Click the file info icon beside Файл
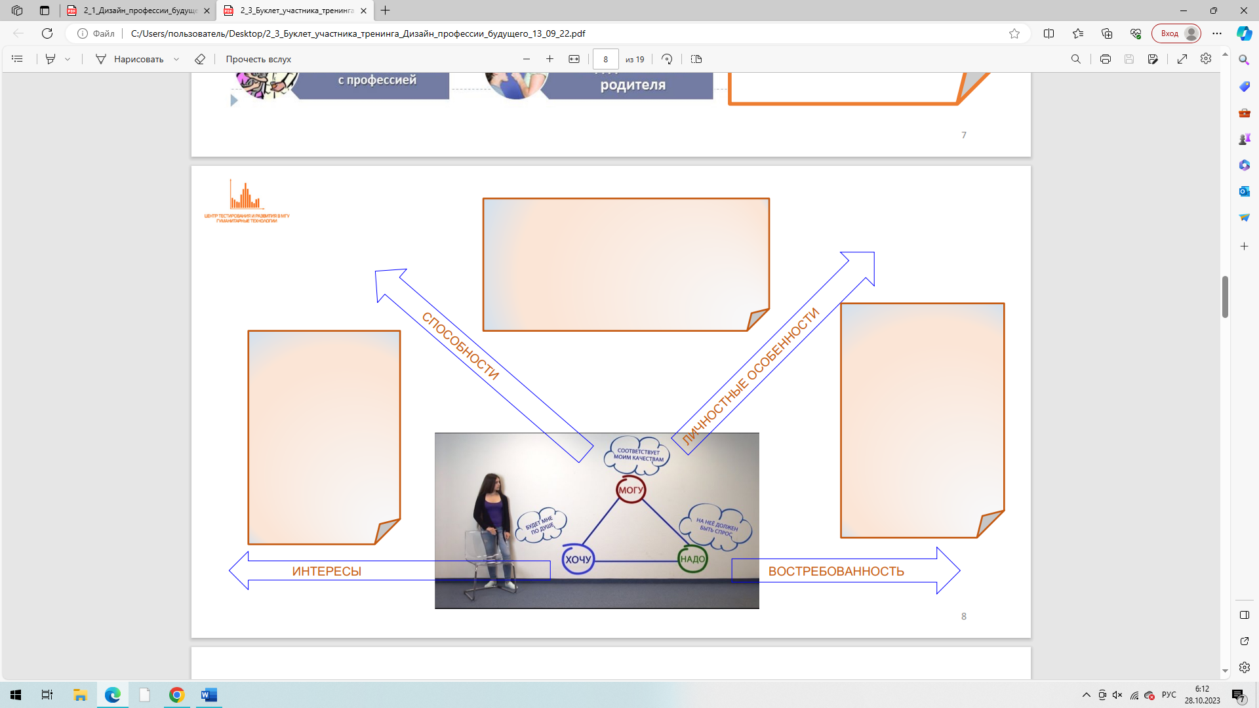 click(x=83, y=33)
